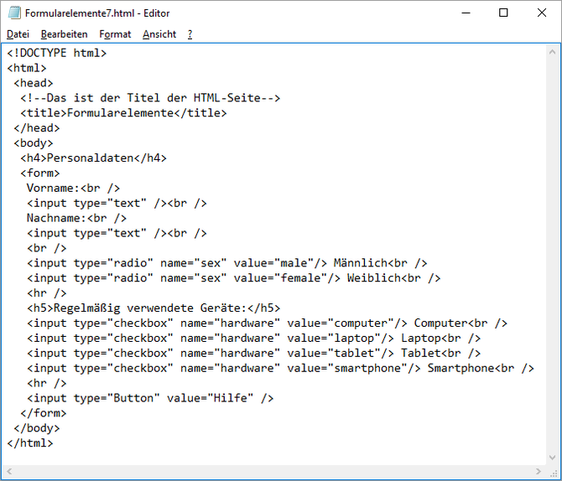Screen dimensions: 562x481
Task: Click the word 'Männlich' in the code
Action: pos(360,263)
